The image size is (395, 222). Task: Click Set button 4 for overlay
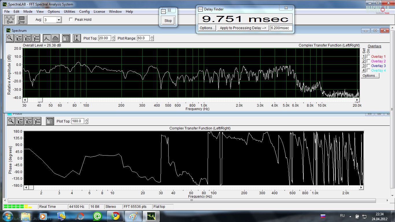364,71
